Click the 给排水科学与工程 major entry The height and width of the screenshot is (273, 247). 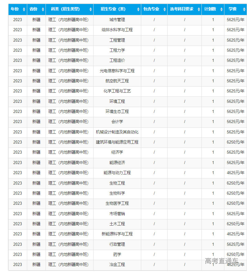117,30
